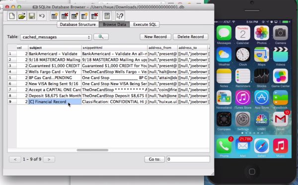Screen dimensions: 298x185
Task: Activate the What's This help cursor icon
Action: click(120, 16)
